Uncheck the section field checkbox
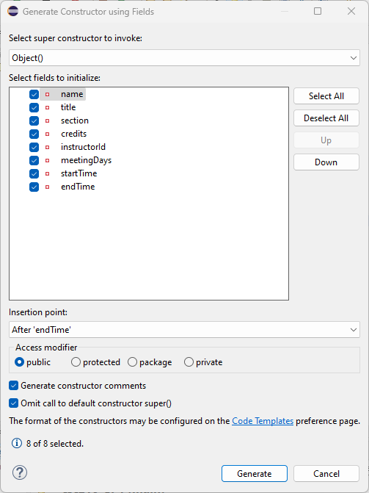 click(34, 120)
